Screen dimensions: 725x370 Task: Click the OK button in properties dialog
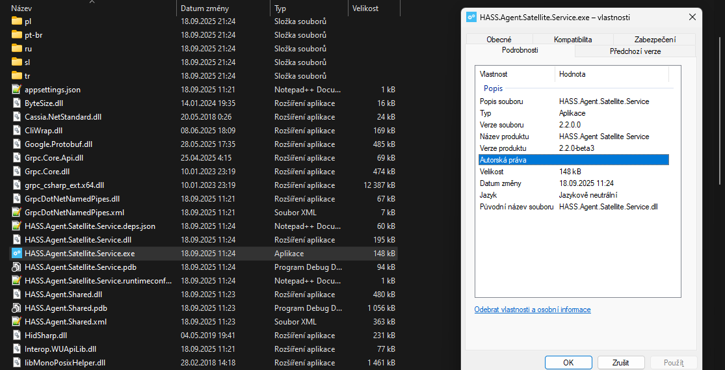click(x=568, y=363)
